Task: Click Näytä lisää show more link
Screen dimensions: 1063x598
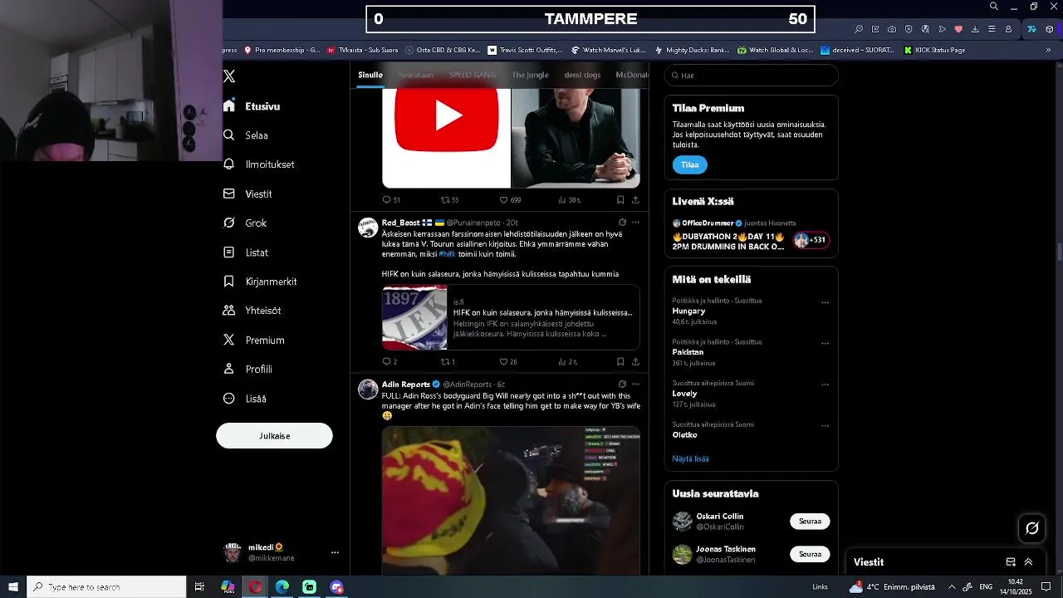Action: point(691,458)
